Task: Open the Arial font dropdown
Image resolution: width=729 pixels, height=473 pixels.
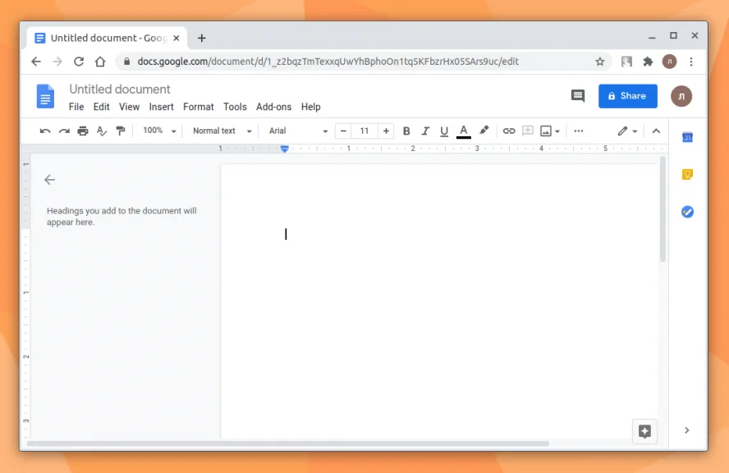Action: [x=299, y=131]
